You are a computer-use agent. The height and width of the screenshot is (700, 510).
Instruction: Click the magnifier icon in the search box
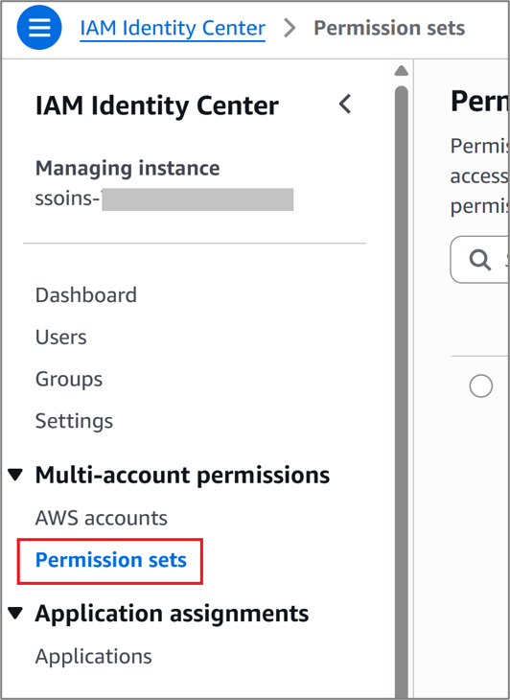479,260
